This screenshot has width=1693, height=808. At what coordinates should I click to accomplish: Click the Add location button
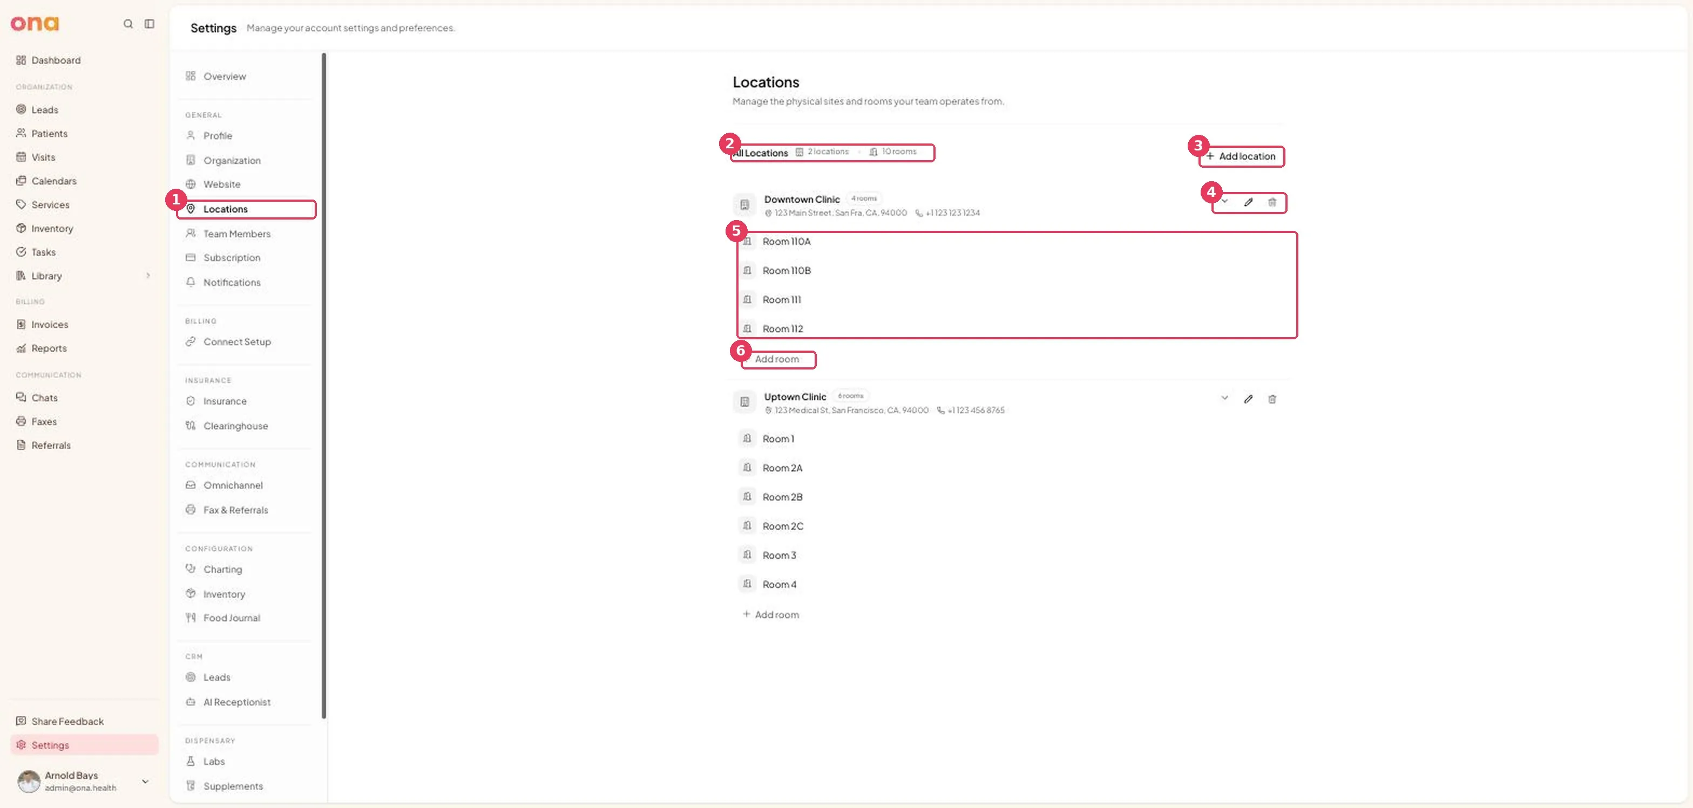tap(1241, 156)
